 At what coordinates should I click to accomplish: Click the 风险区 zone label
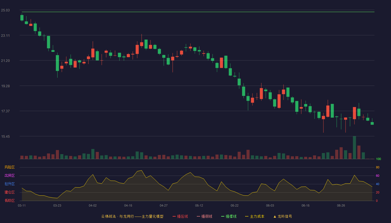coord(9,167)
